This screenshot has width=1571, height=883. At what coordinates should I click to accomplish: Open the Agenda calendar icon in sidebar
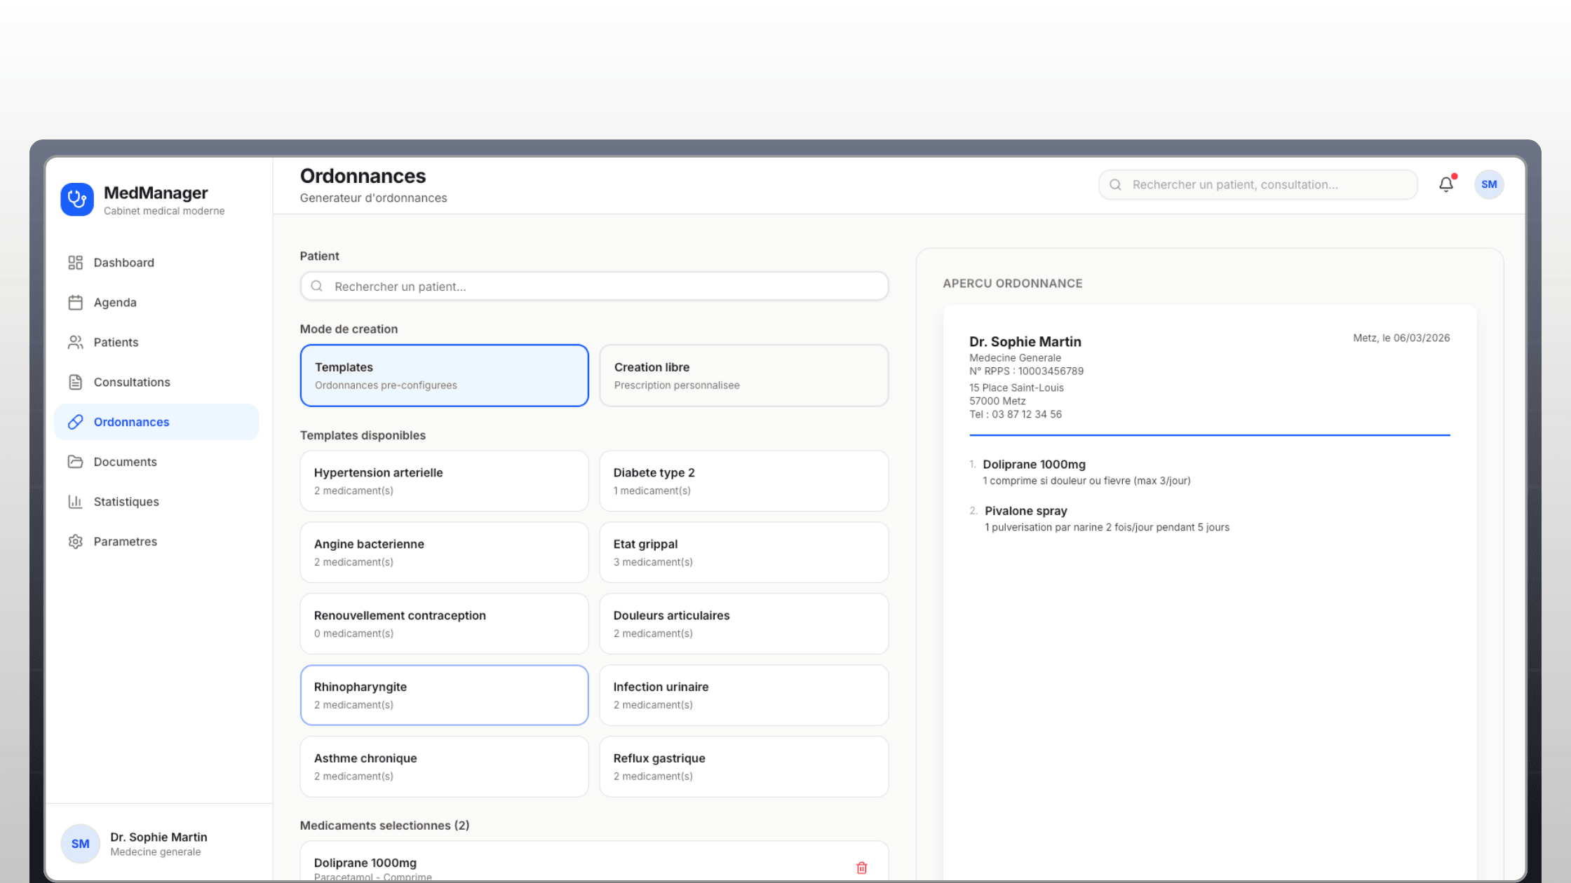(76, 302)
